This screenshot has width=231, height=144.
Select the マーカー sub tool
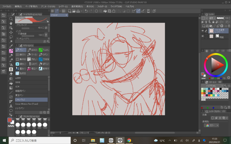32,54
